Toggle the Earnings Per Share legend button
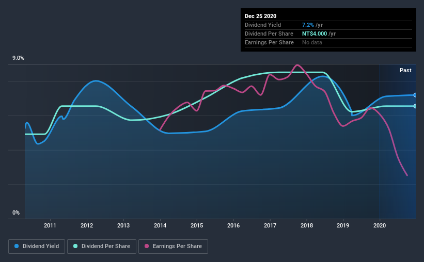The width and height of the screenshot is (424, 262). click(x=173, y=247)
